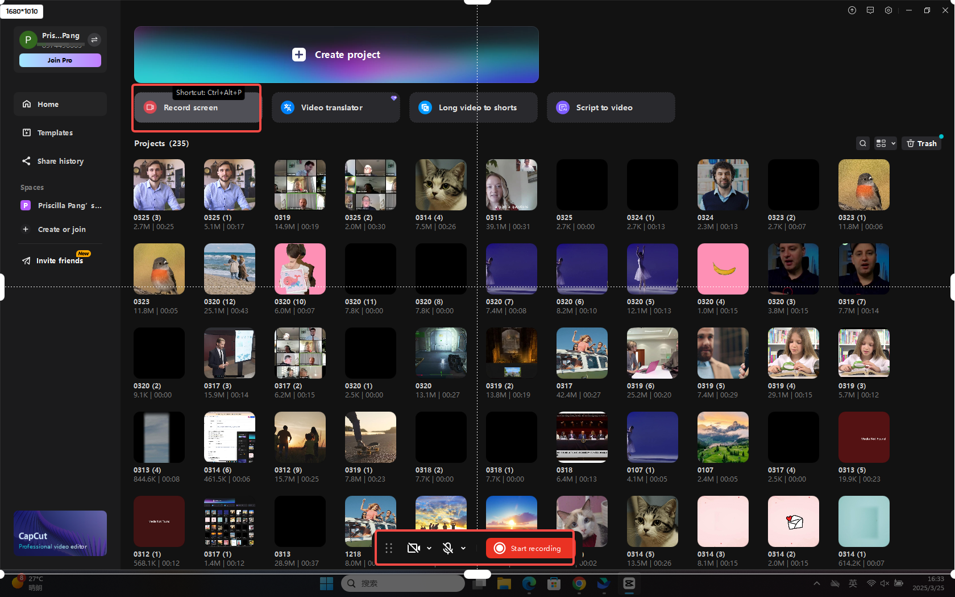Unmute the microphone in the recording bar

tap(447, 548)
